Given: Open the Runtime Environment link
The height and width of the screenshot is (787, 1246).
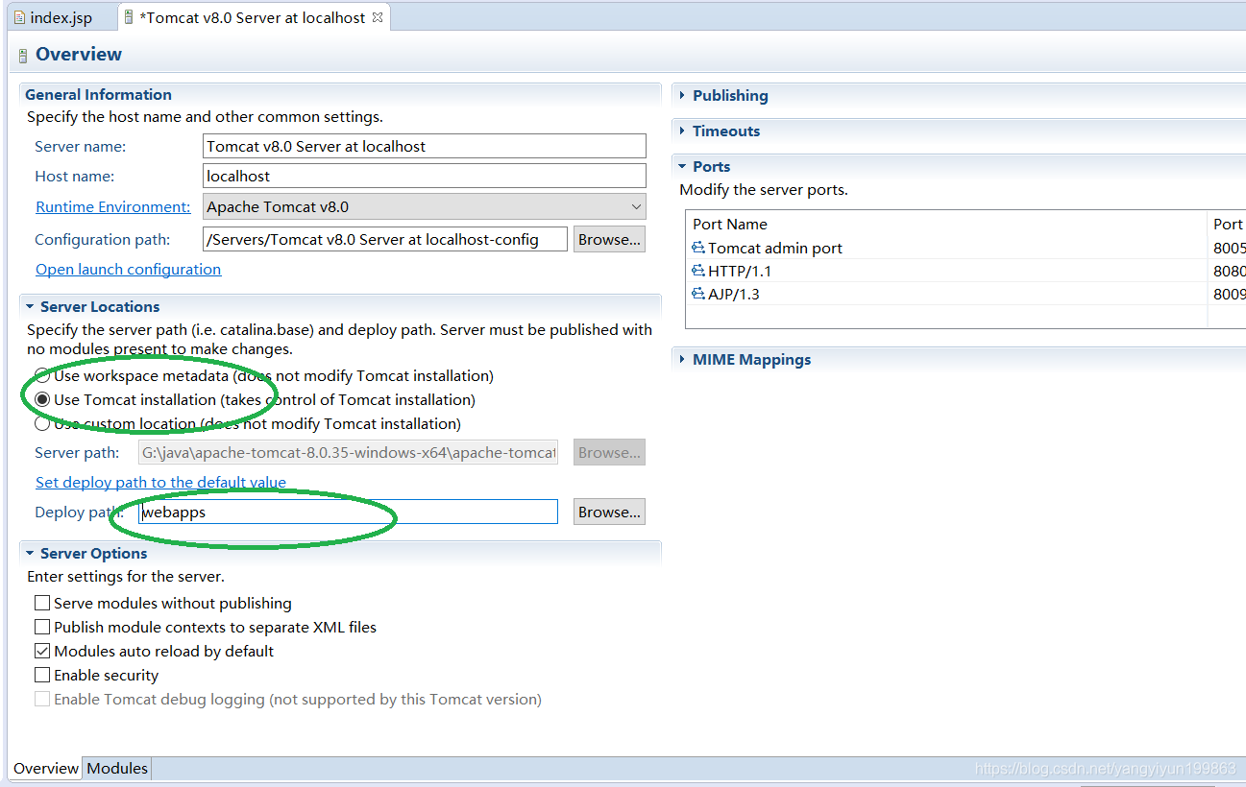Looking at the screenshot, I should 113,206.
